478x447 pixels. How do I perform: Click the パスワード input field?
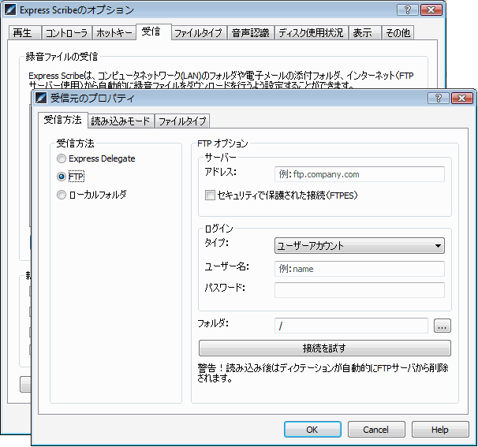[360, 290]
